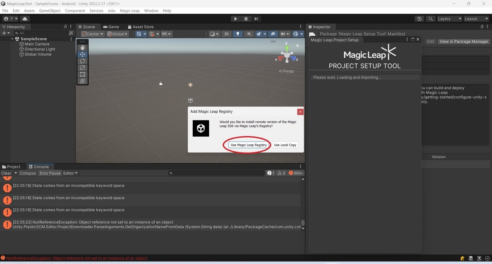Open scene camera settings dropdown
The width and height of the screenshot is (492, 264).
(285, 34)
